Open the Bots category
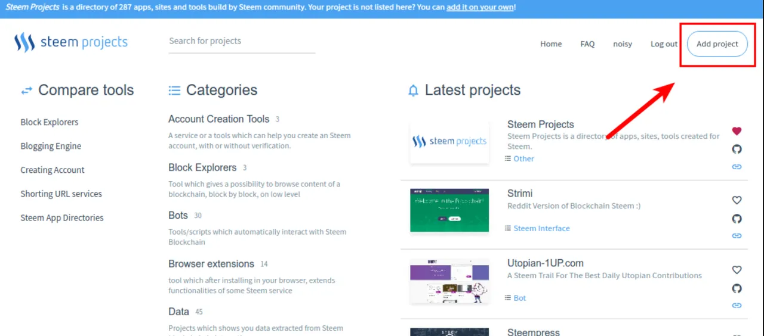This screenshot has height=336, width=764. pyautogui.click(x=178, y=215)
